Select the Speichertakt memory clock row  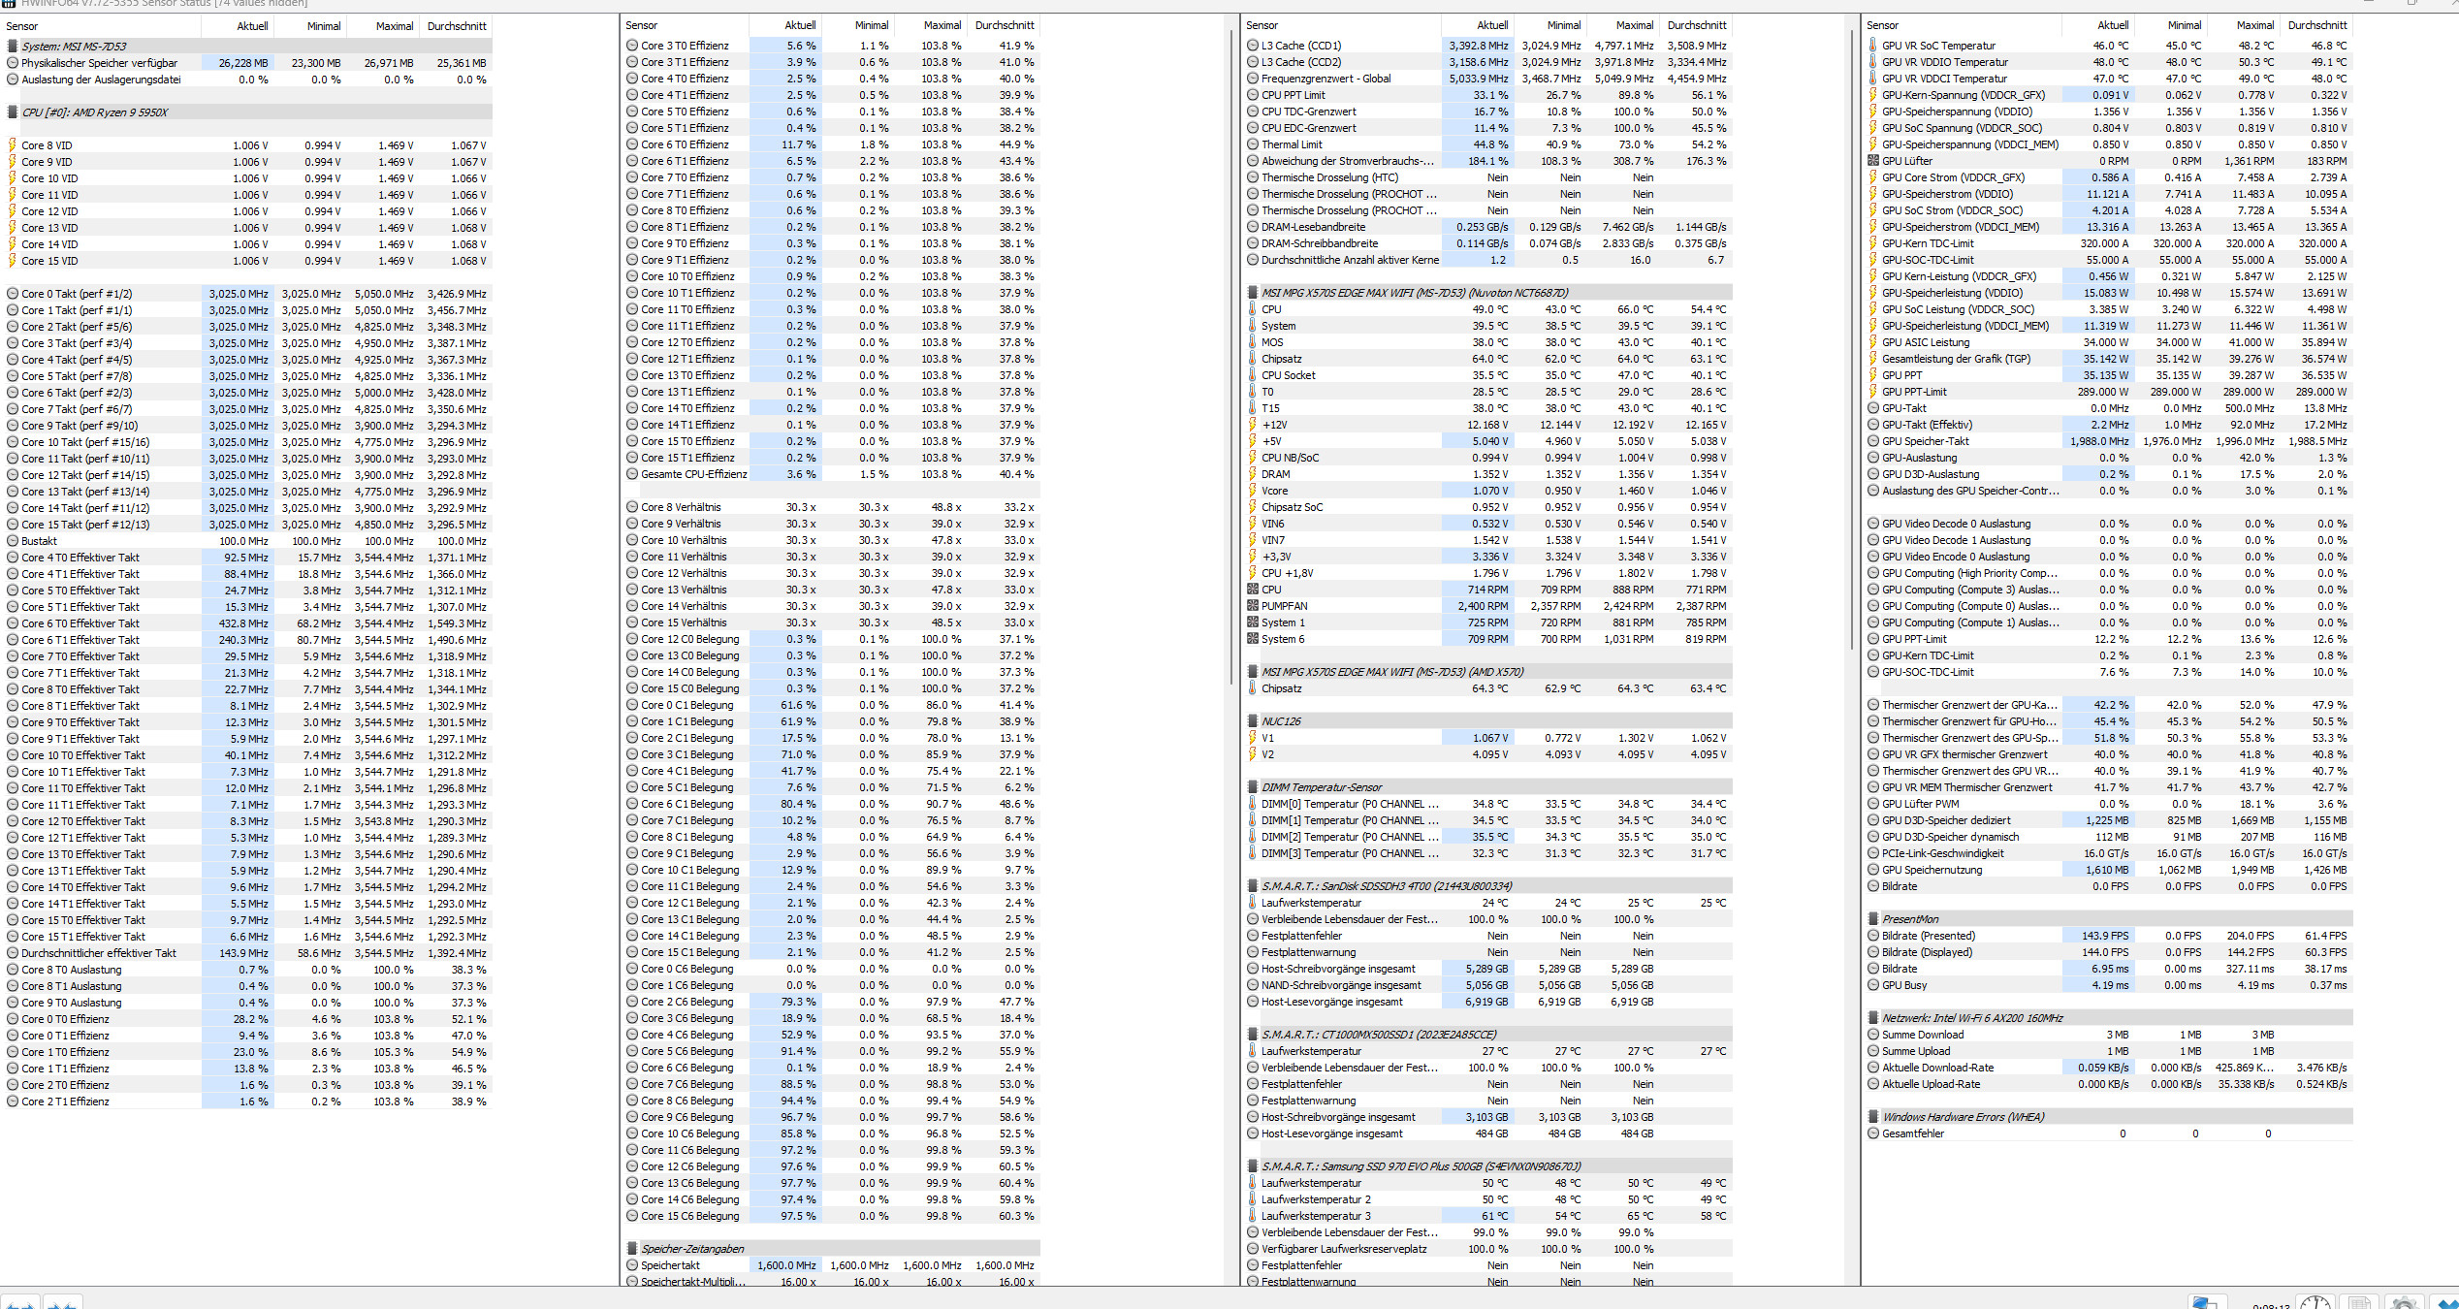coord(670,1265)
